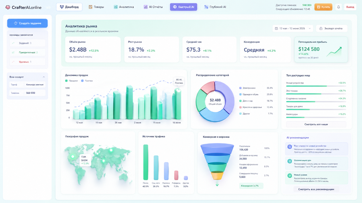
Task: Click the Тариф Команда элитная row
Action: pyautogui.click(x=28, y=85)
